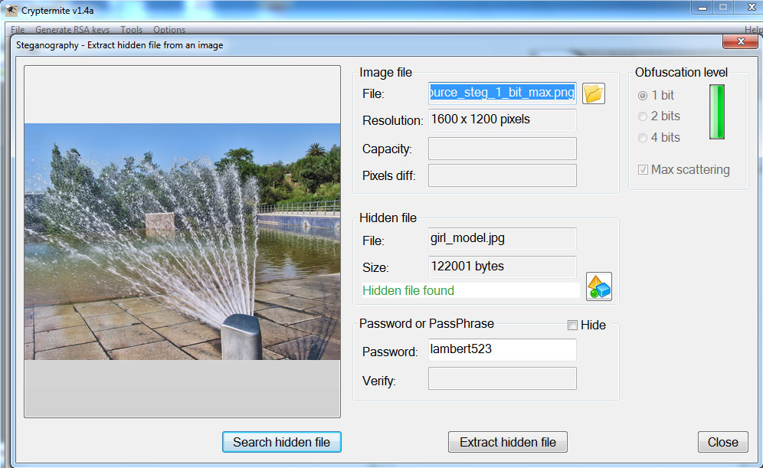Click the 'Password or PassPhrase' group label
This screenshot has height=468, width=763.
[x=426, y=323]
